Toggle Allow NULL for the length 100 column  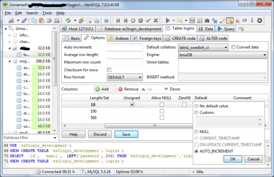click(162, 111)
